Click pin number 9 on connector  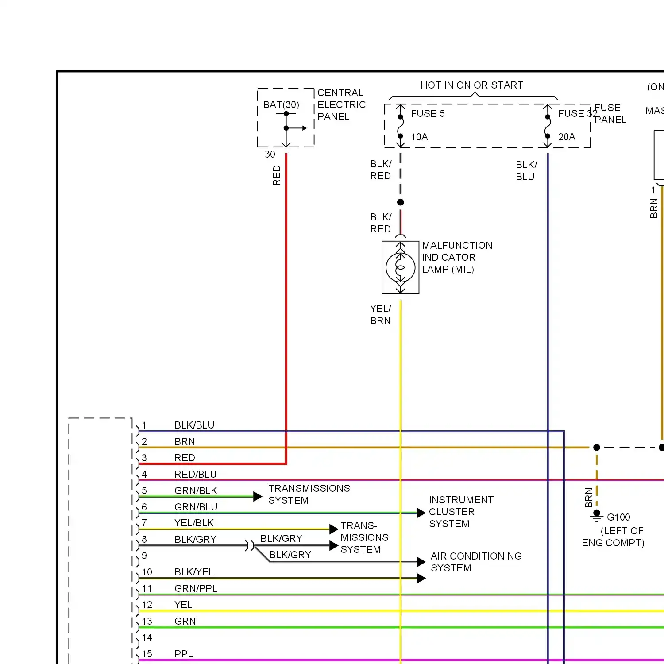coord(144,556)
